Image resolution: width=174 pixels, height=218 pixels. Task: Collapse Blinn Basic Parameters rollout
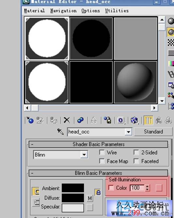coord(98,173)
